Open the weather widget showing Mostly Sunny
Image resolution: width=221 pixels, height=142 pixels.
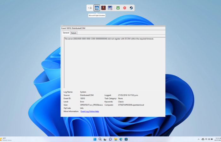pos(6,139)
